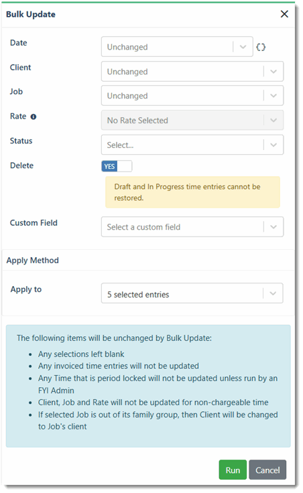Click the No Rate Selected field

tap(192, 120)
